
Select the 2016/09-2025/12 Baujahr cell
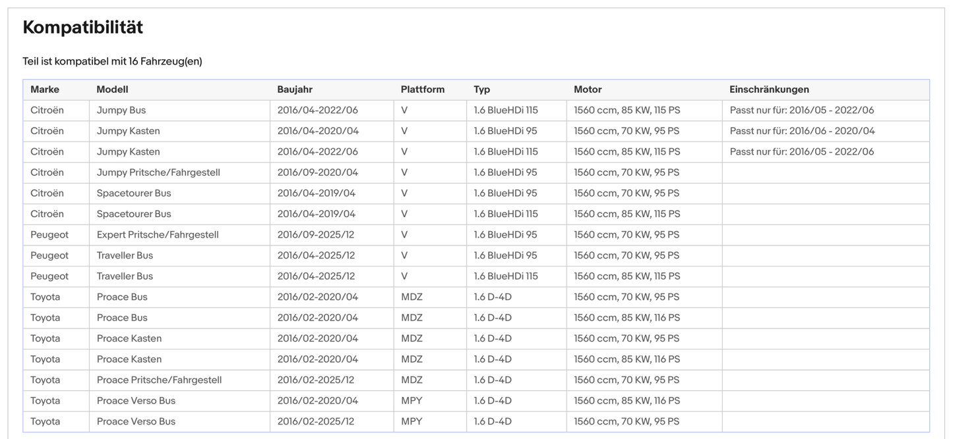tap(316, 235)
